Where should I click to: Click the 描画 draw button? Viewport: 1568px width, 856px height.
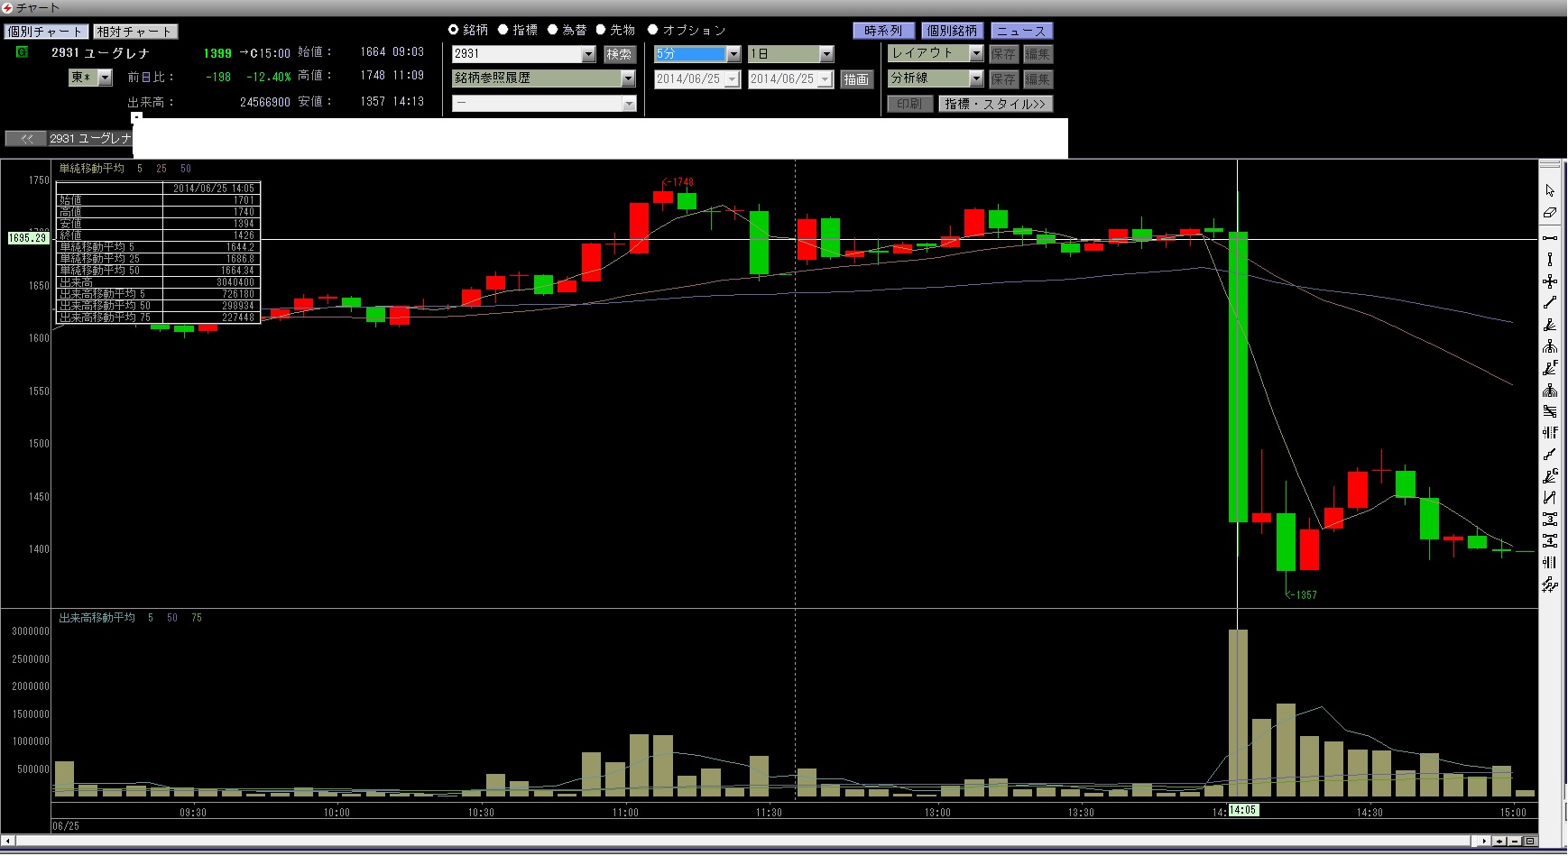coord(856,79)
